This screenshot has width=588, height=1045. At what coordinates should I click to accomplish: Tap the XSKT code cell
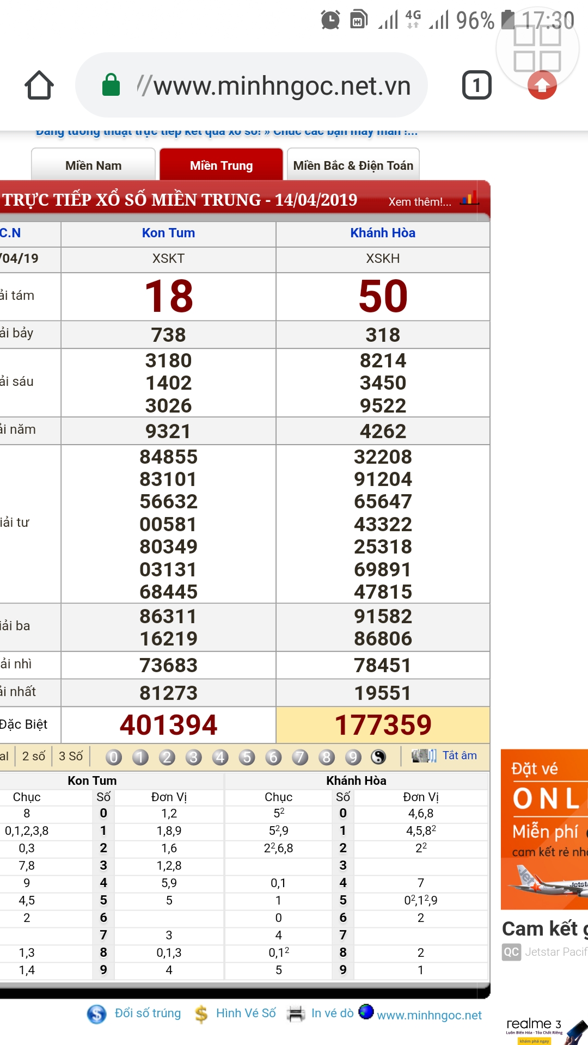point(168,259)
